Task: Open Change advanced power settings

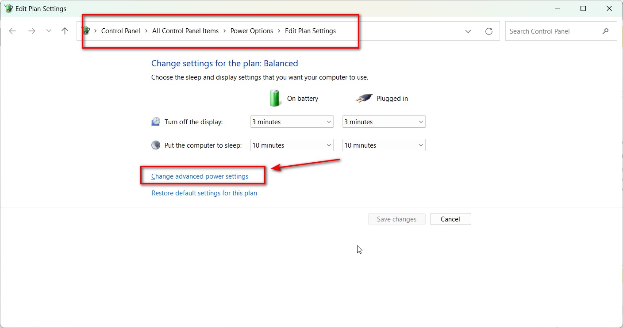Action: coord(199,176)
